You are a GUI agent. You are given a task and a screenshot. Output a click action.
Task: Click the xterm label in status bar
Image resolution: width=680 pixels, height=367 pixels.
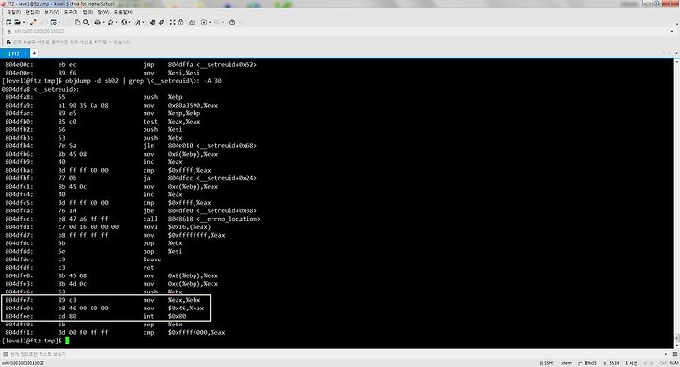point(567,363)
